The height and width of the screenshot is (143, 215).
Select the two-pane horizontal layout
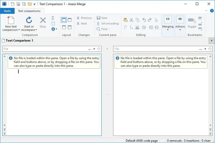(x=64, y=27)
